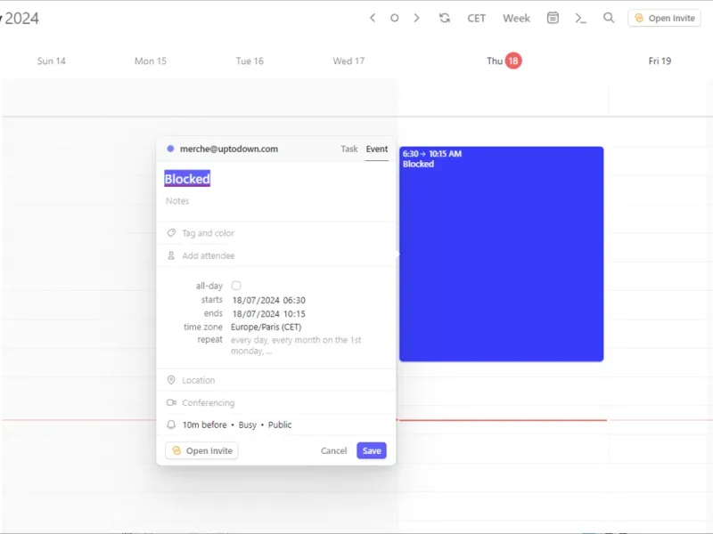Select the blue Blocked event on Thursday
Screen dimensions: 713x534
[x=501, y=255]
